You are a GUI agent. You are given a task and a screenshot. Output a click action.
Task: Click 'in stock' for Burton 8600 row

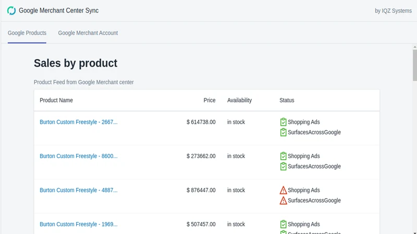(x=236, y=156)
